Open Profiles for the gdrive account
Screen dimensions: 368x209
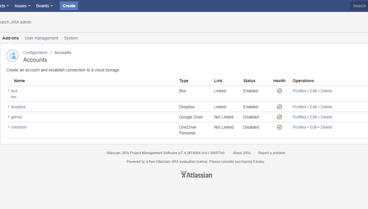click(299, 117)
